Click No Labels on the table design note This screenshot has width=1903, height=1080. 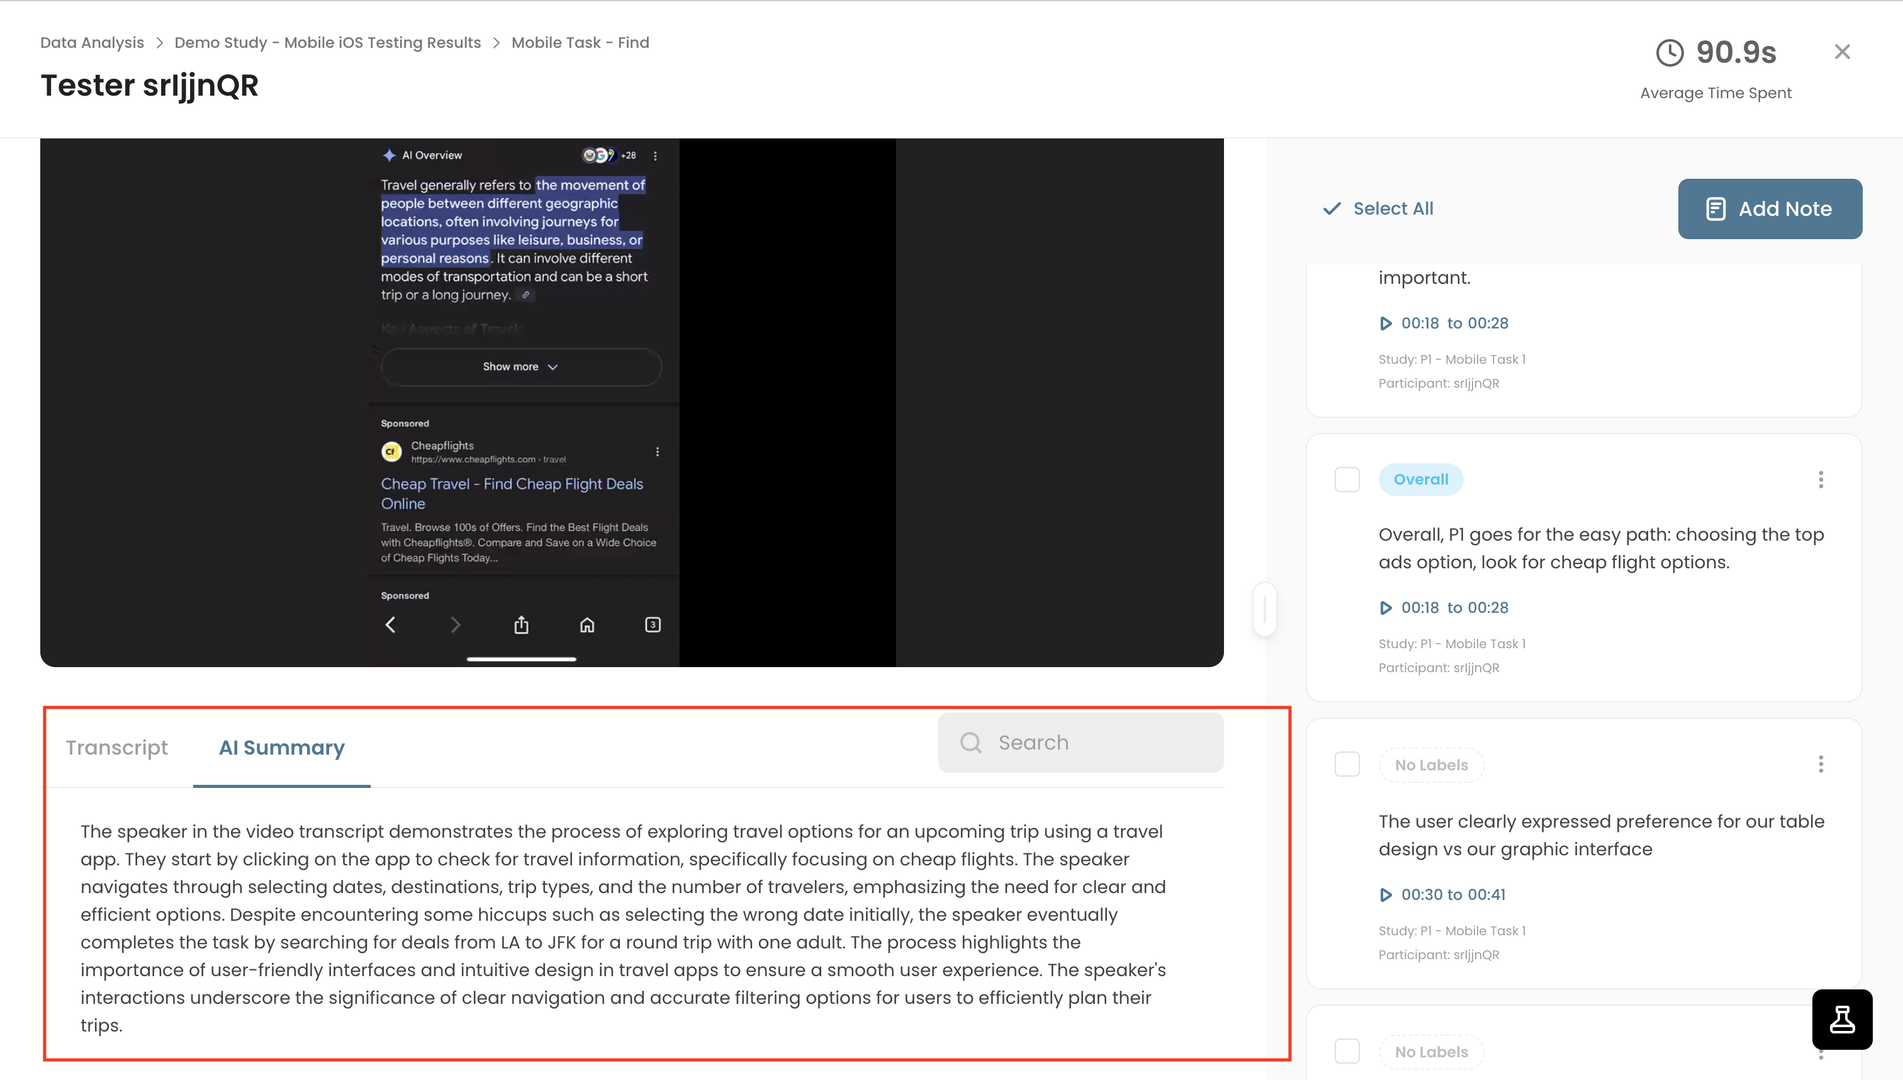click(1430, 765)
